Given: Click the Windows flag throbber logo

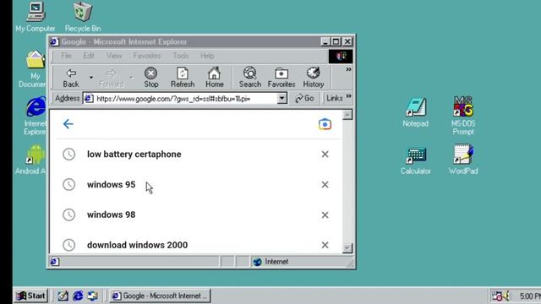Looking at the screenshot, I should coord(341,57).
